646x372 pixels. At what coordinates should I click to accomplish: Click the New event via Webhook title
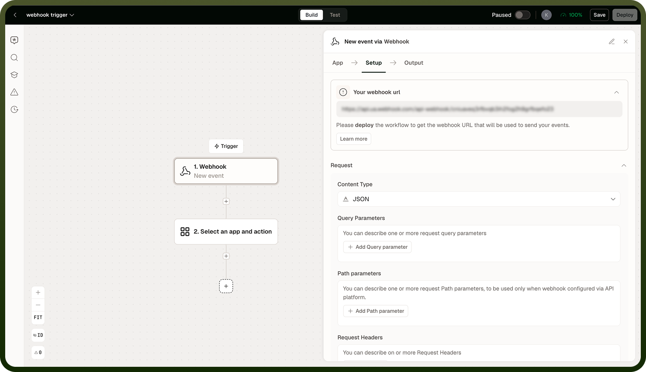click(x=376, y=42)
